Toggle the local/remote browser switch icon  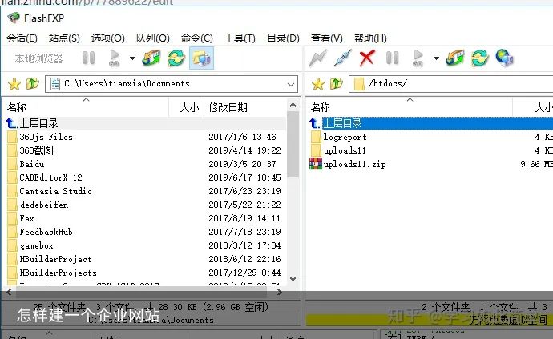coord(201,58)
